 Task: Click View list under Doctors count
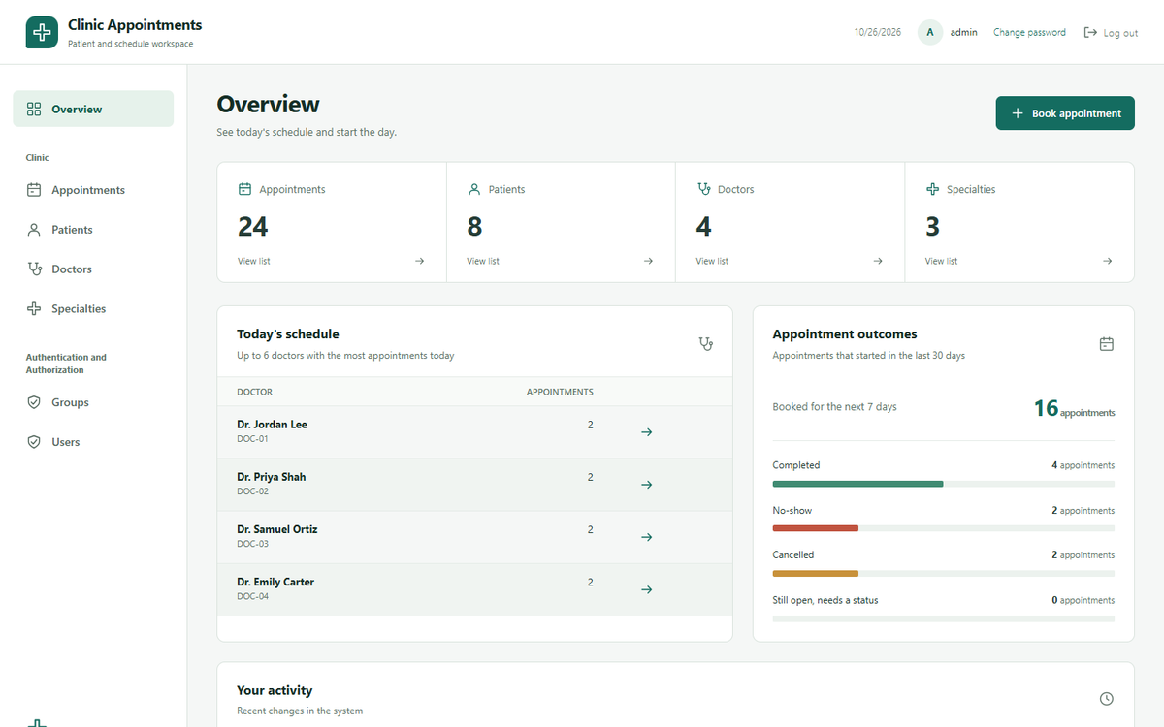(x=712, y=261)
